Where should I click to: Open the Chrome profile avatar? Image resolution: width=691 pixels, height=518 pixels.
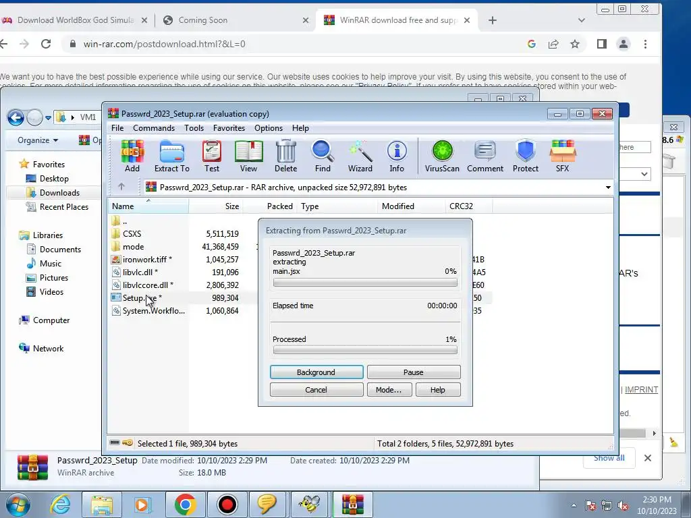[x=623, y=44]
